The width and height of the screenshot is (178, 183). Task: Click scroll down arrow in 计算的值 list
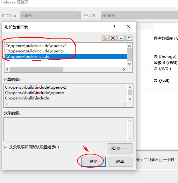[130, 99]
